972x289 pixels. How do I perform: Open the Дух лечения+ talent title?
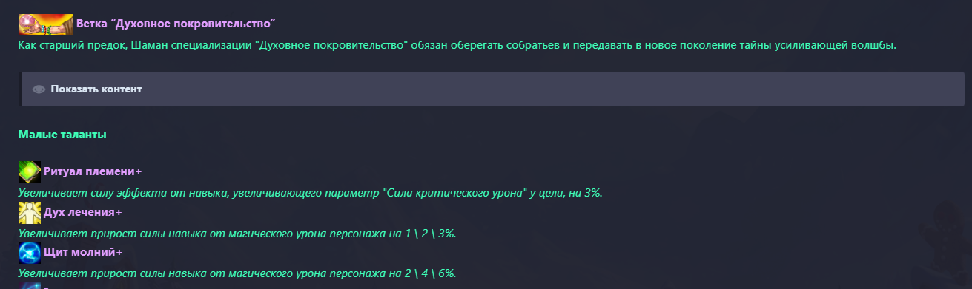click(x=82, y=212)
